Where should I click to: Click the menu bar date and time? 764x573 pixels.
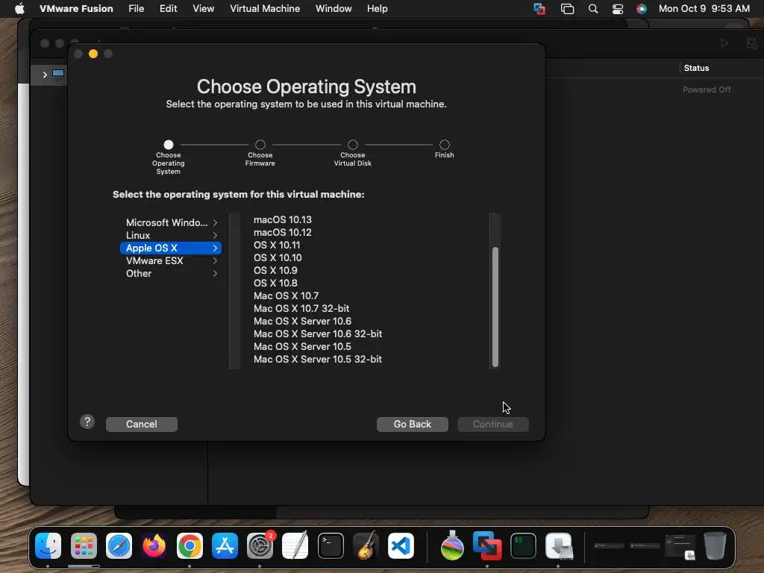pyautogui.click(x=704, y=9)
